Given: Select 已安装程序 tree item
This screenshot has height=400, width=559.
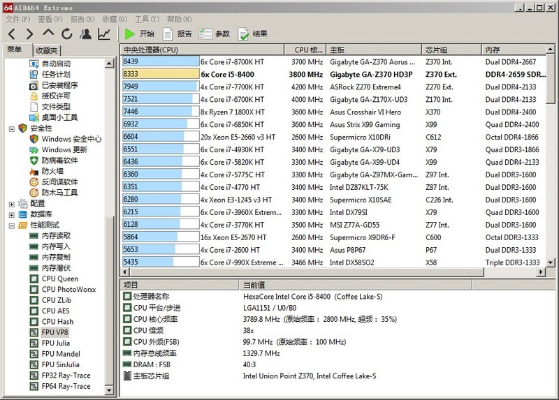Looking at the screenshot, I should 59,84.
